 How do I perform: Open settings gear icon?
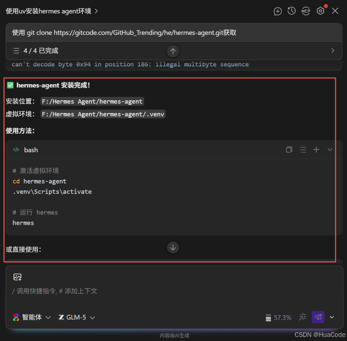pos(320,11)
